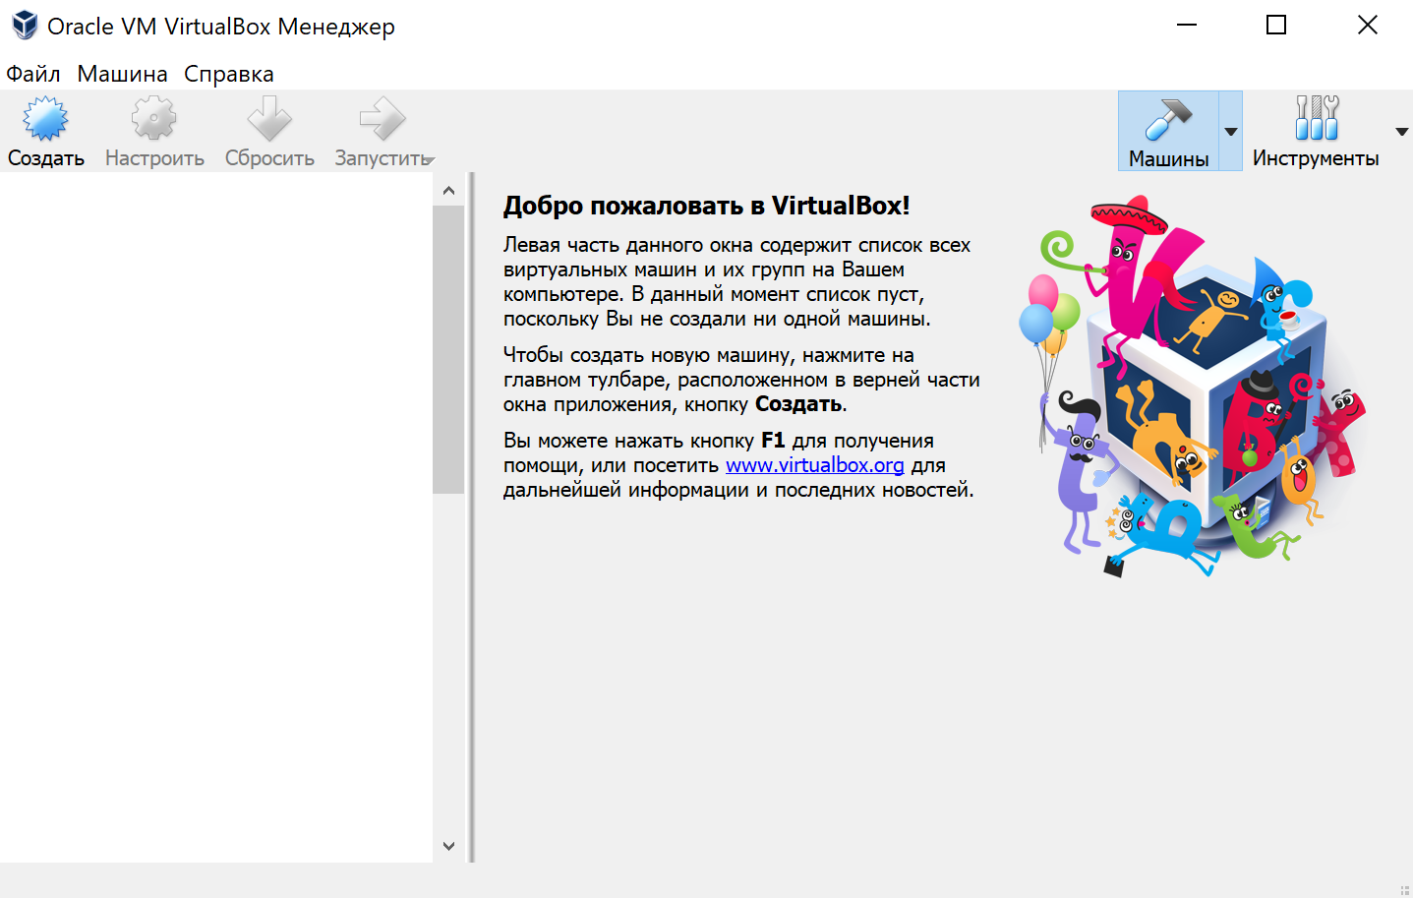The width and height of the screenshot is (1413, 898).
Task: Click the Сбросить reset icon
Action: pyautogui.click(x=267, y=118)
